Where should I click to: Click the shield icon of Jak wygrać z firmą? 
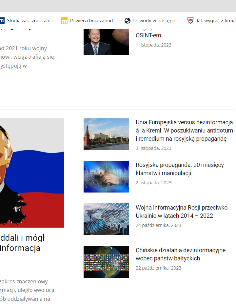click(190, 20)
